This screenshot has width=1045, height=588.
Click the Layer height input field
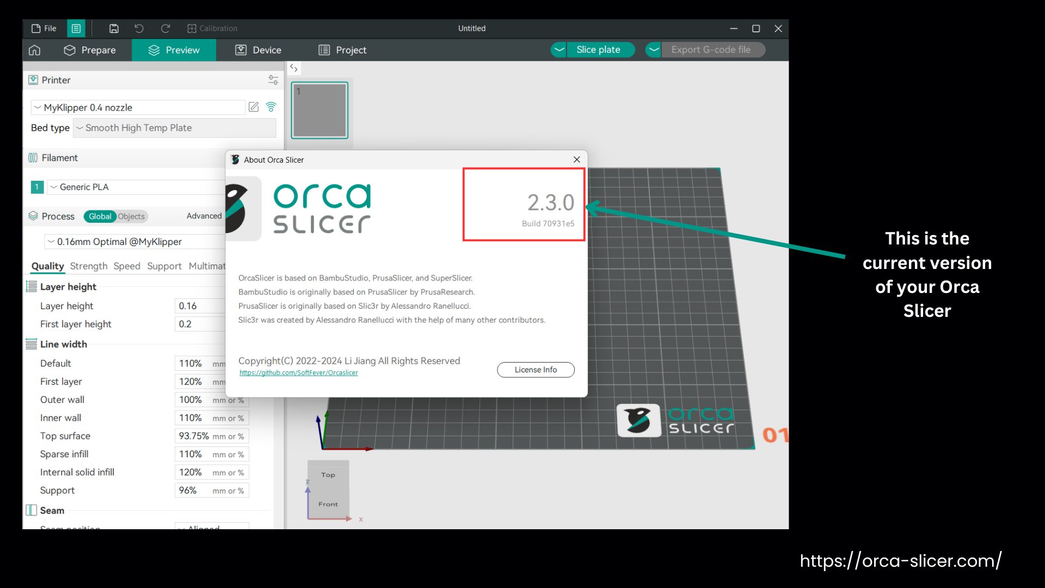[200, 306]
